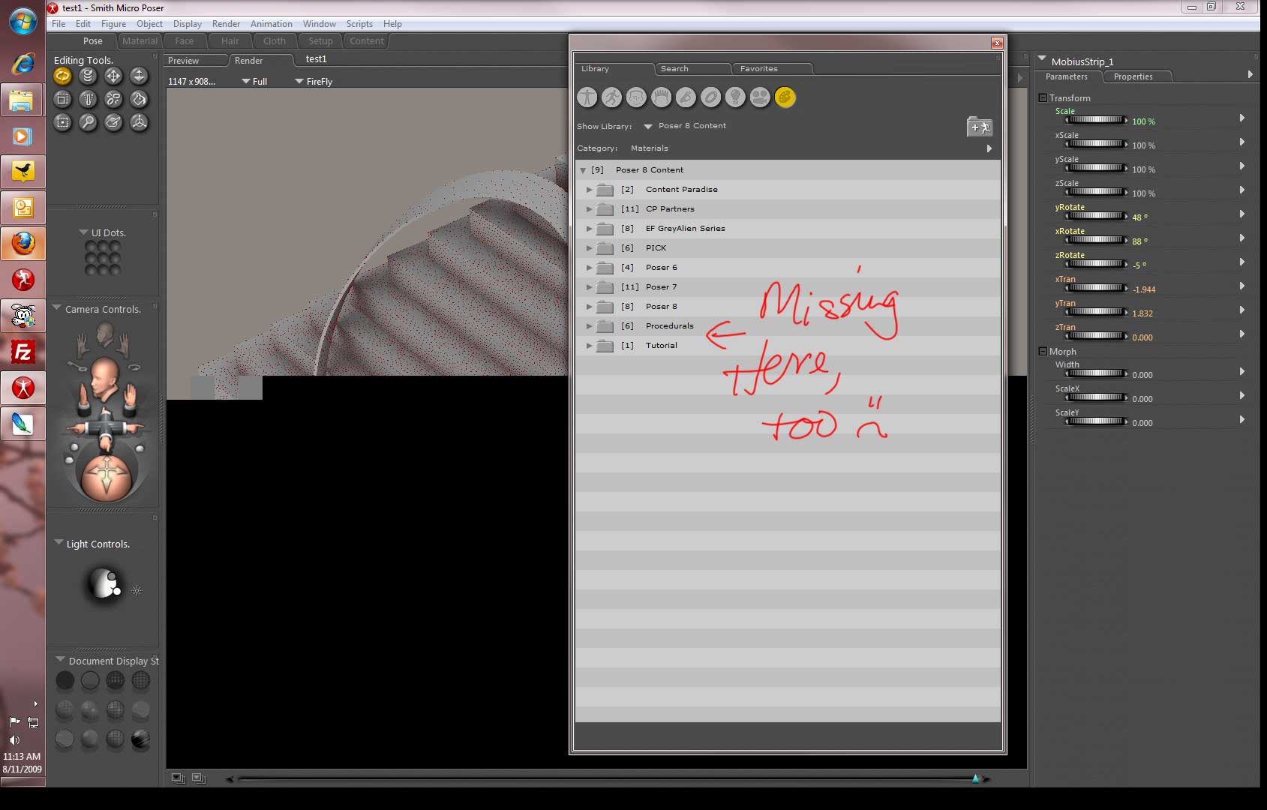Select the Translate/Pull editing tool
Image resolution: width=1267 pixels, height=810 pixels.
click(x=113, y=76)
